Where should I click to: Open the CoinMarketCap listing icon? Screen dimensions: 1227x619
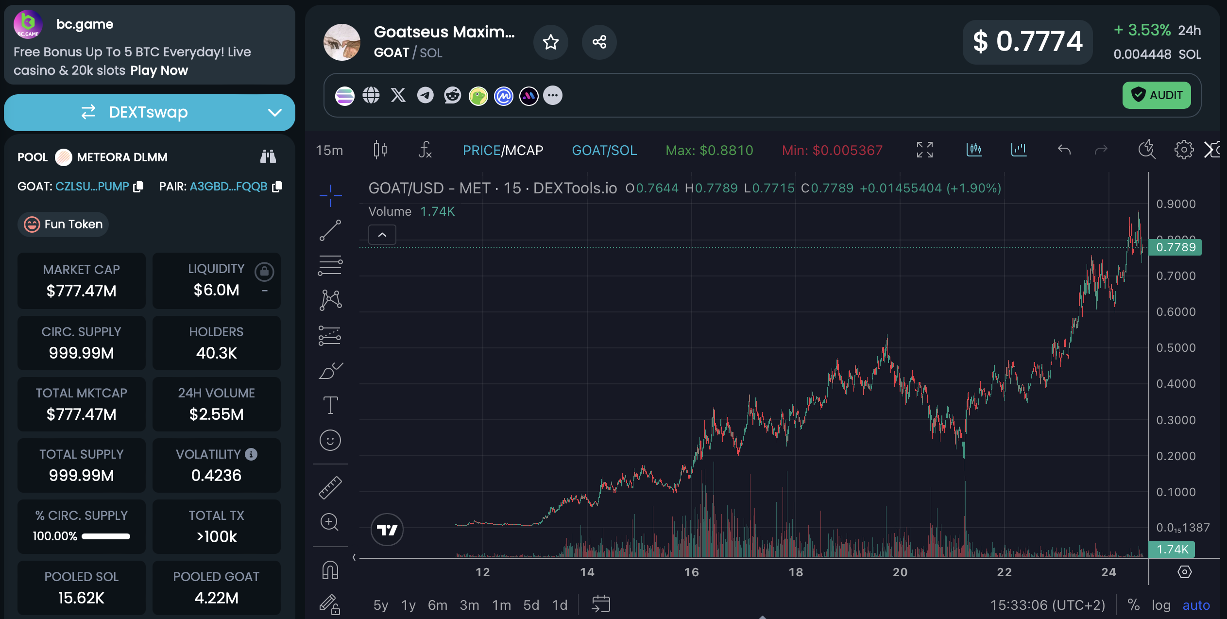(x=504, y=96)
